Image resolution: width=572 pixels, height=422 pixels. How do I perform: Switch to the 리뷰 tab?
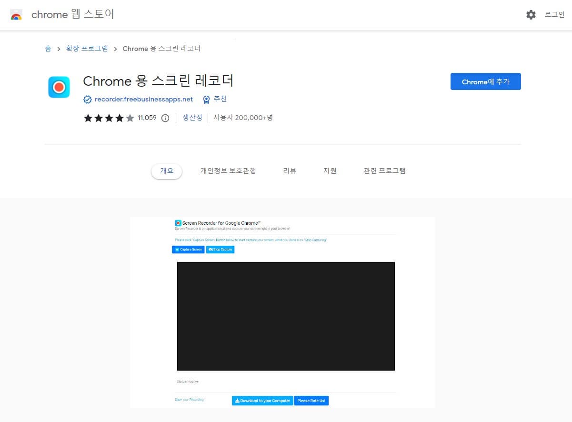coord(289,171)
